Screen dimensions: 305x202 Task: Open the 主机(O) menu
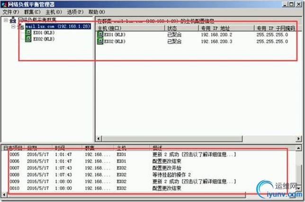point(54,12)
